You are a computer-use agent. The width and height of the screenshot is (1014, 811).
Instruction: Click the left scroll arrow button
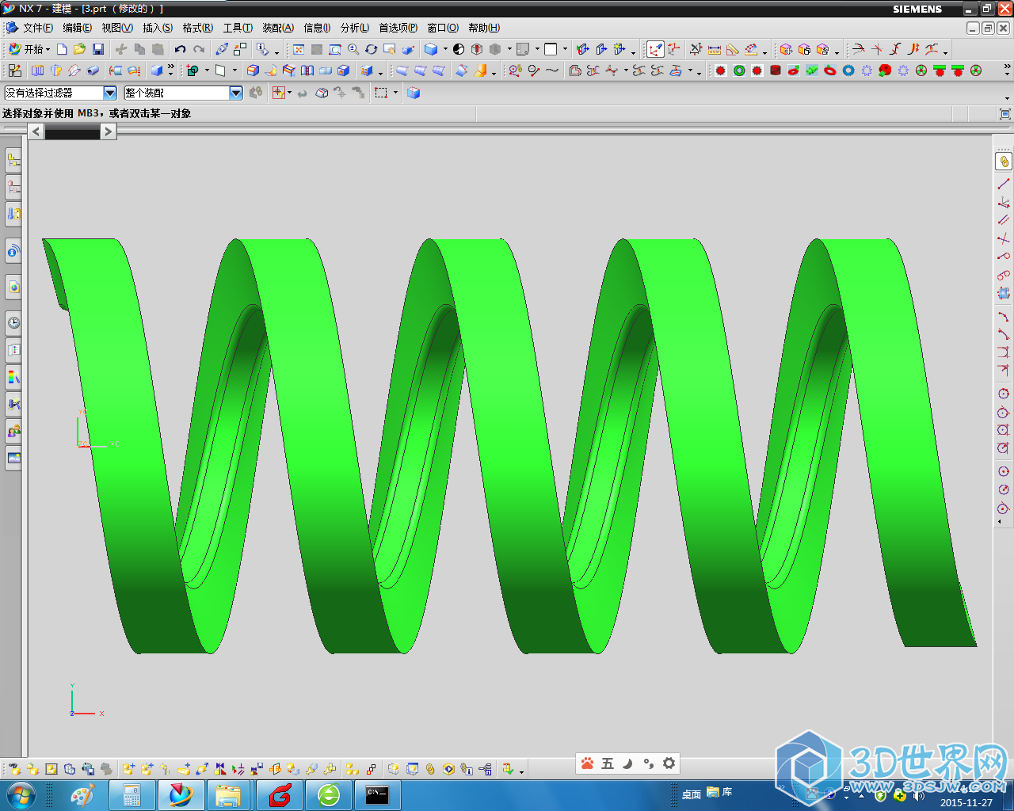36,131
